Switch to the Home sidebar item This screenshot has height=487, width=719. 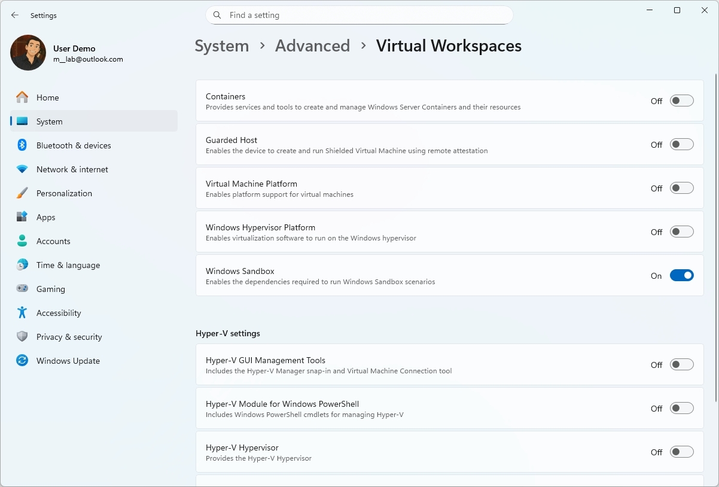point(47,98)
